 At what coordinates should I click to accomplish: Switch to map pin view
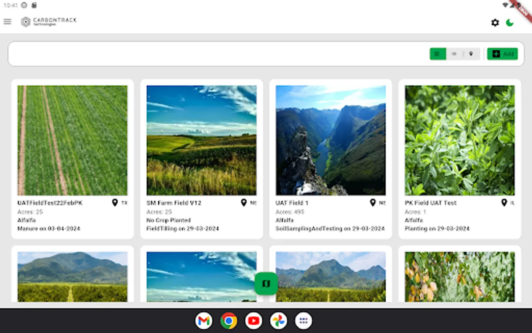coord(471,54)
